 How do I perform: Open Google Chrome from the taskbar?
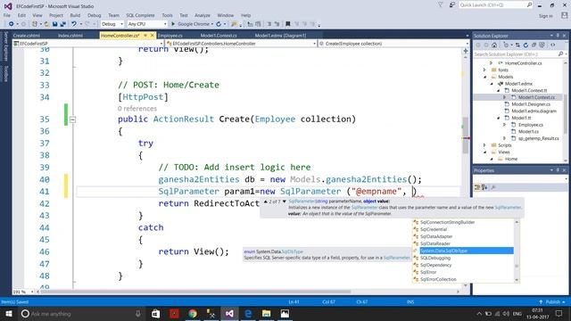pyautogui.click(x=193, y=313)
